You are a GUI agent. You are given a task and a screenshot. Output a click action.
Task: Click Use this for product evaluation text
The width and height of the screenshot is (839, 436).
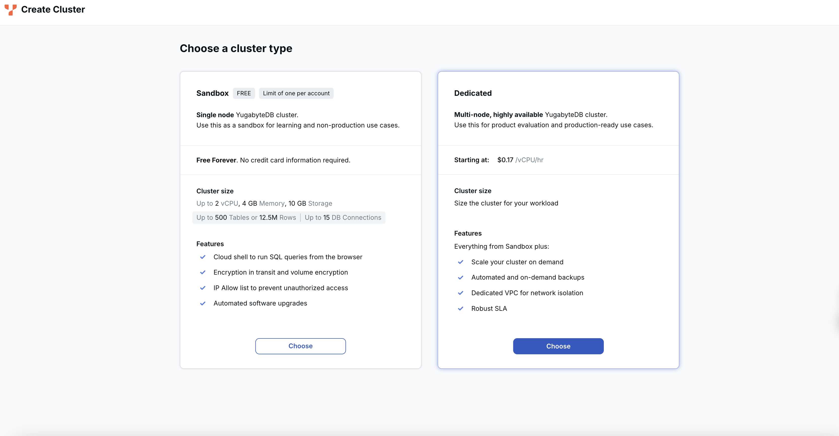[x=553, y=125]
